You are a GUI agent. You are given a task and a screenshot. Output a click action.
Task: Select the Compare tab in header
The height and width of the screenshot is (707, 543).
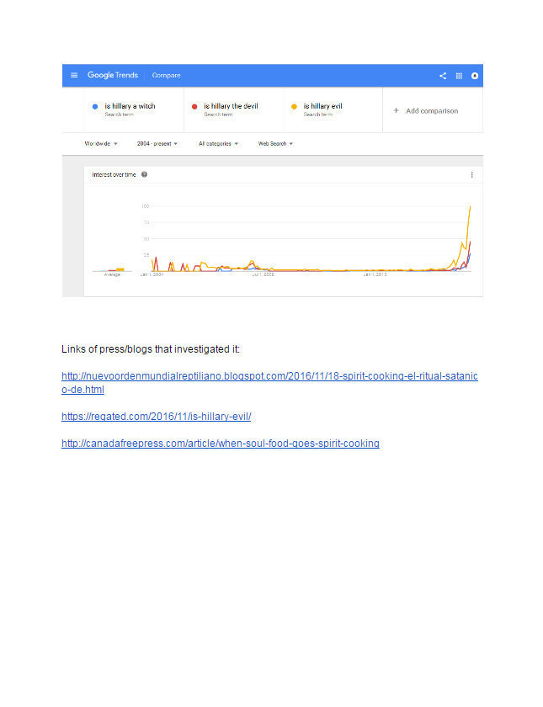point(166,75)
